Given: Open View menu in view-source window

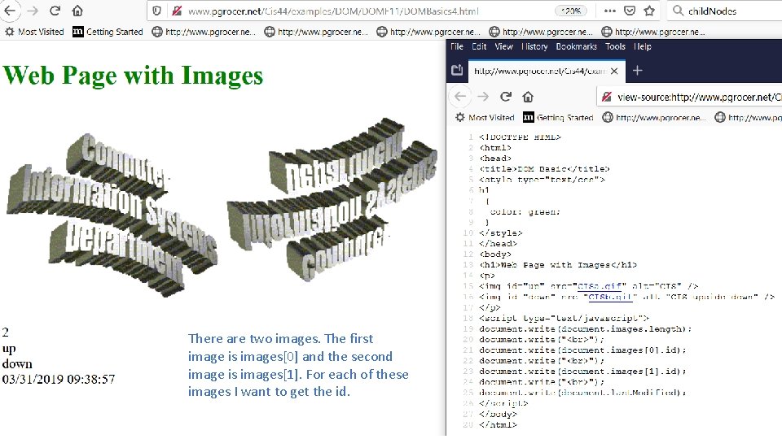Looking at the screenshot, I should coord(503,46).
